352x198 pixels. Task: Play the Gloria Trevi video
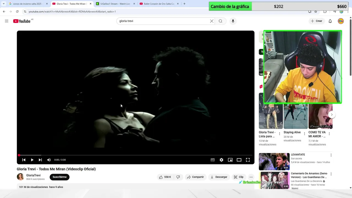click(x=32, y=160)
